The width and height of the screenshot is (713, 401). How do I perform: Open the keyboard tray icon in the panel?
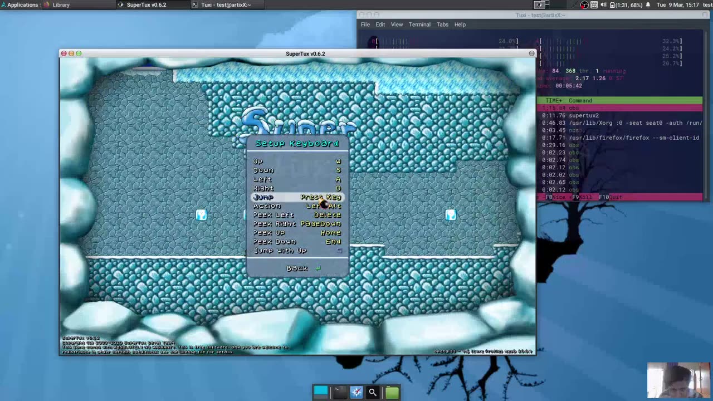point(594,4)
